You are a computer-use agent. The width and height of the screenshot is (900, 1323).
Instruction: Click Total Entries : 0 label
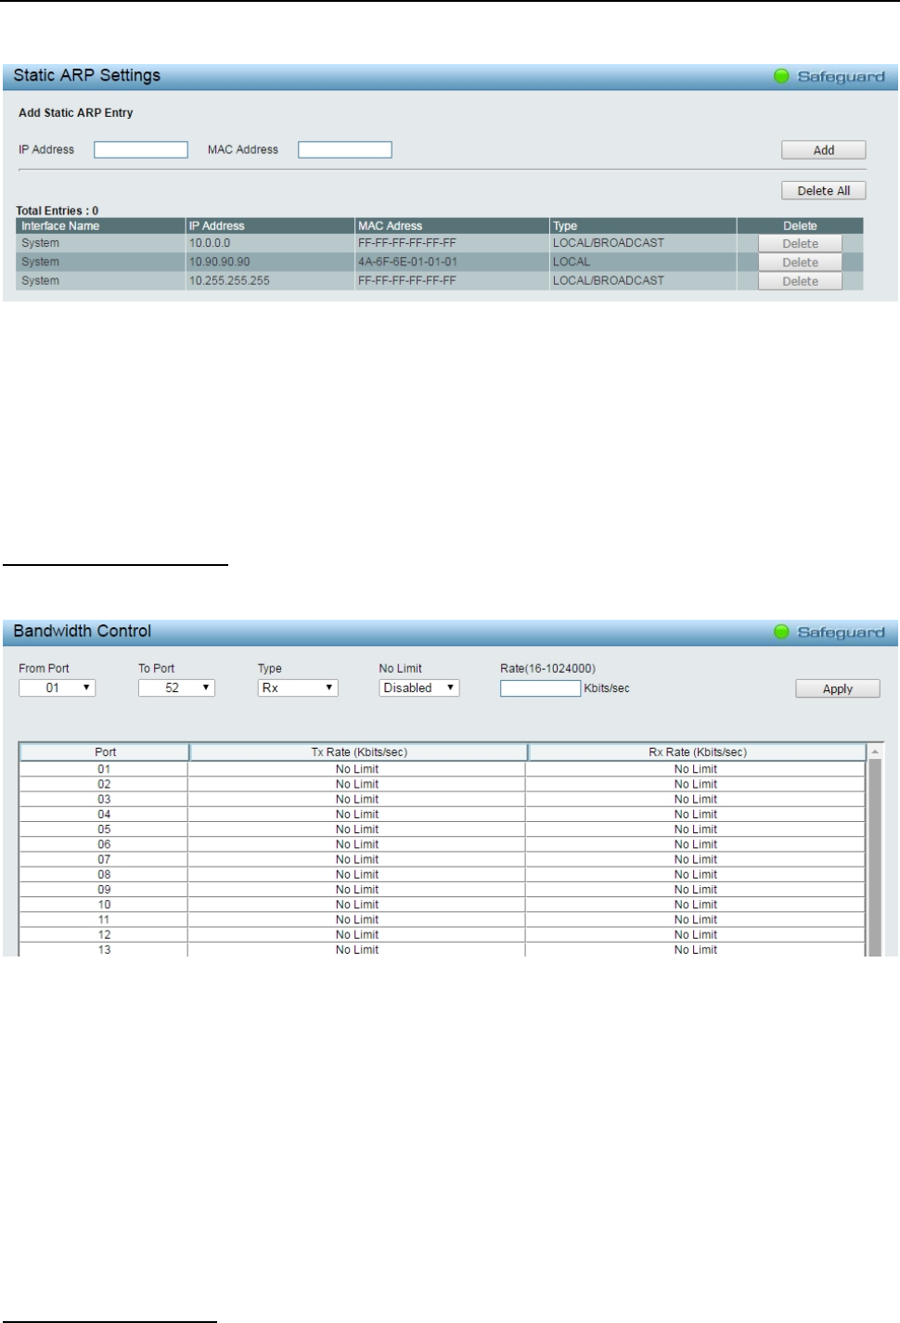point(57,211)
